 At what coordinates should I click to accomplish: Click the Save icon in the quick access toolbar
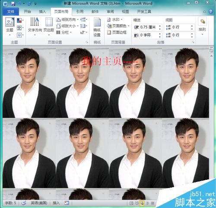[x=13, y=3]
